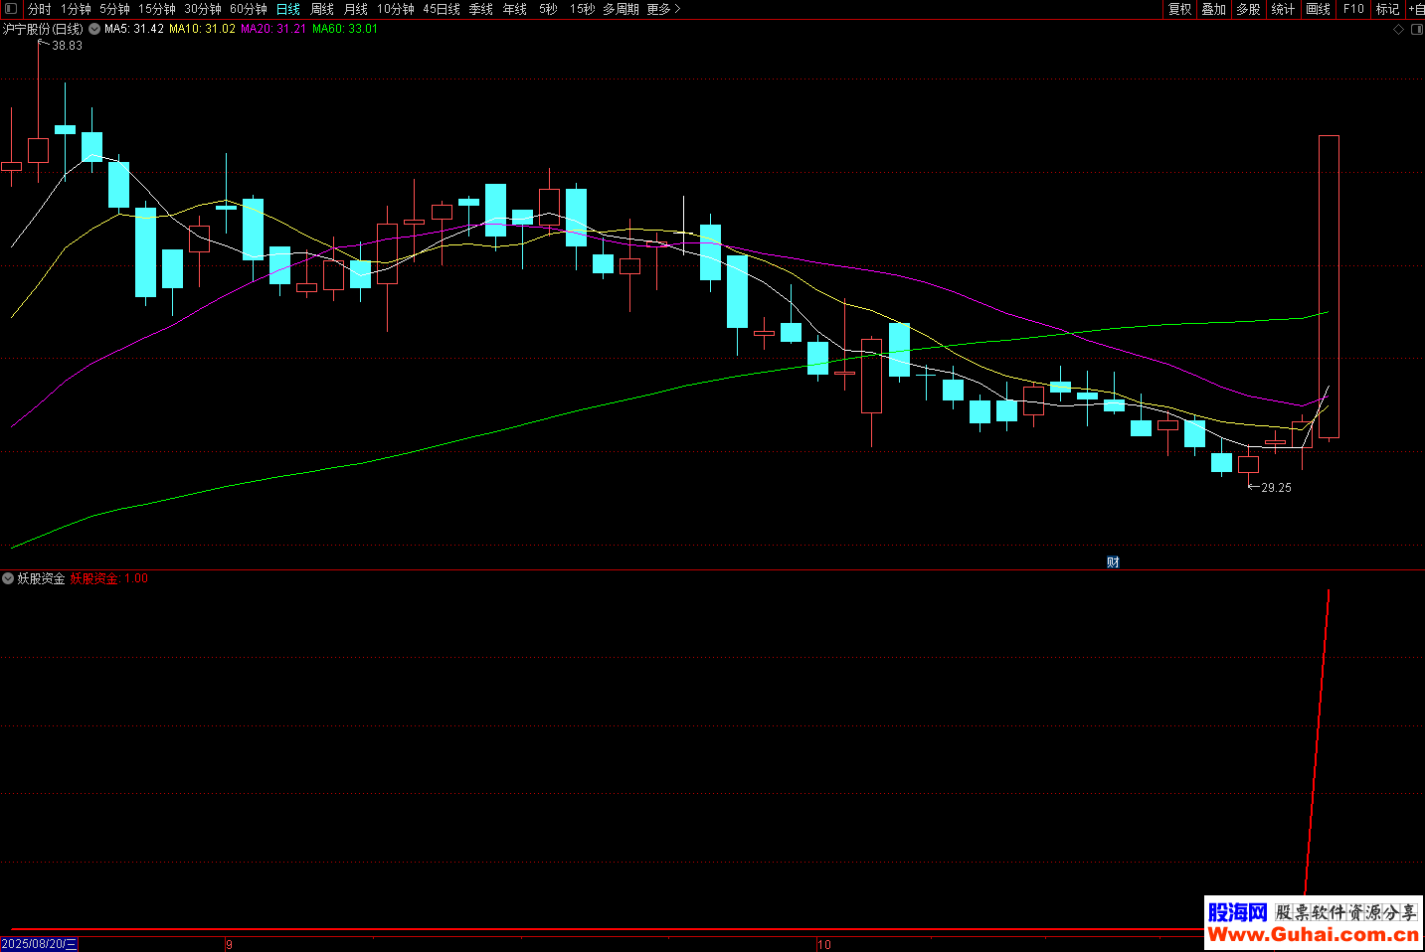
Task: Click the diamond icon at chart top-right
Action: point(1398,30)
